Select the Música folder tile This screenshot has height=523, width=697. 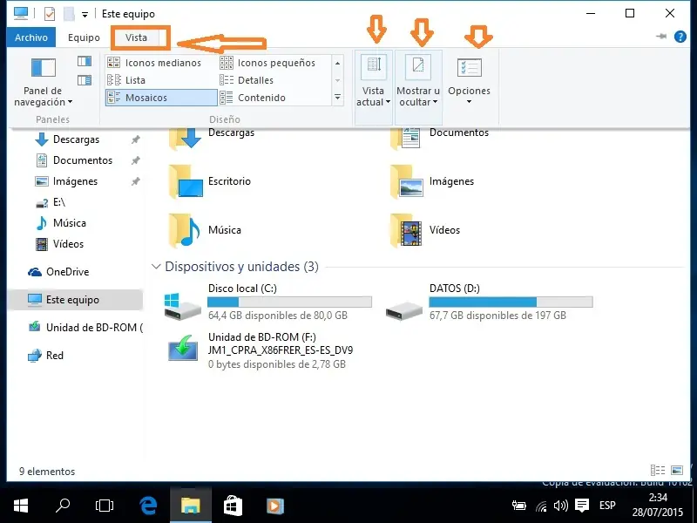pyautogui.click(x=205, y=230)
